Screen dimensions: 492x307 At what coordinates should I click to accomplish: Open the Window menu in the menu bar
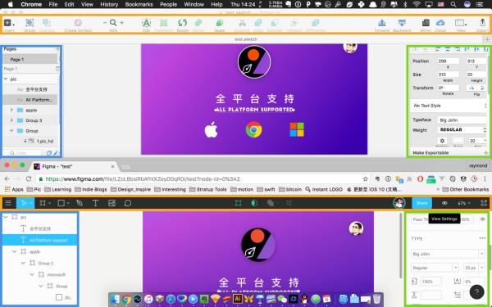point(194,4)
